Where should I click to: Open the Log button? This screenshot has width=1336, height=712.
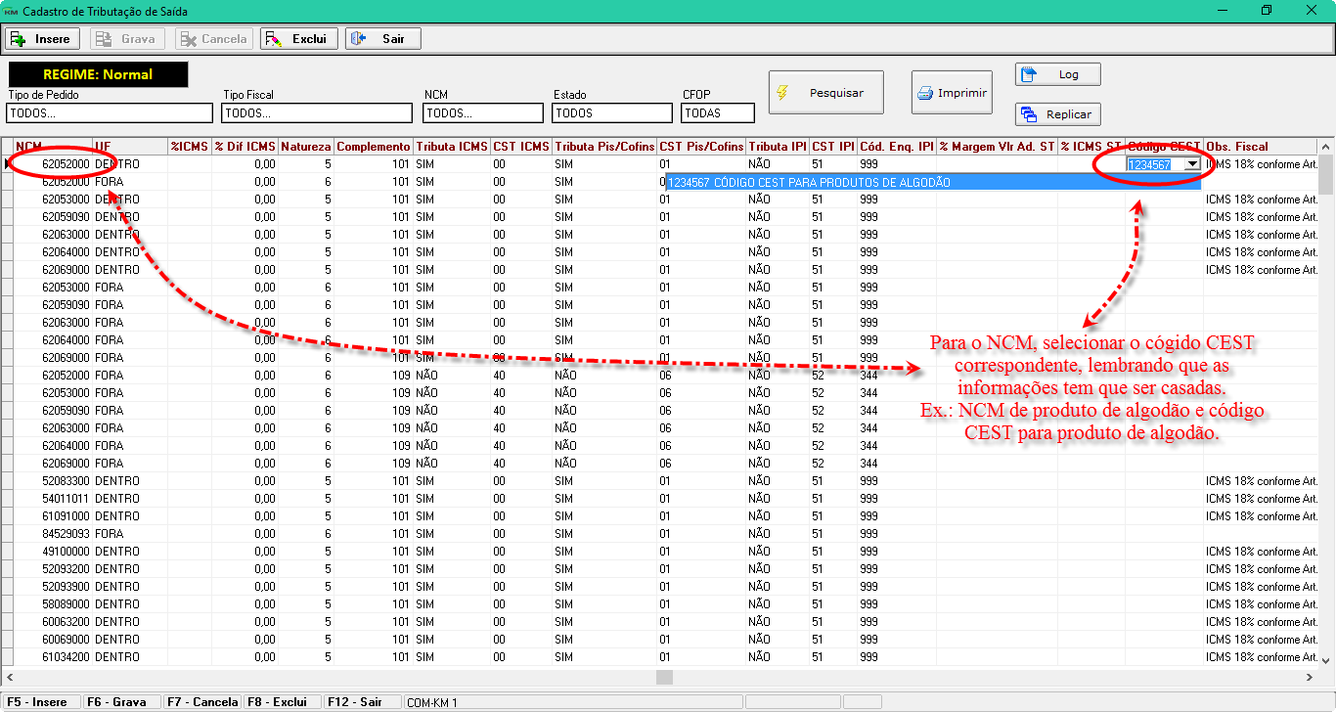tap(1057, 74)
